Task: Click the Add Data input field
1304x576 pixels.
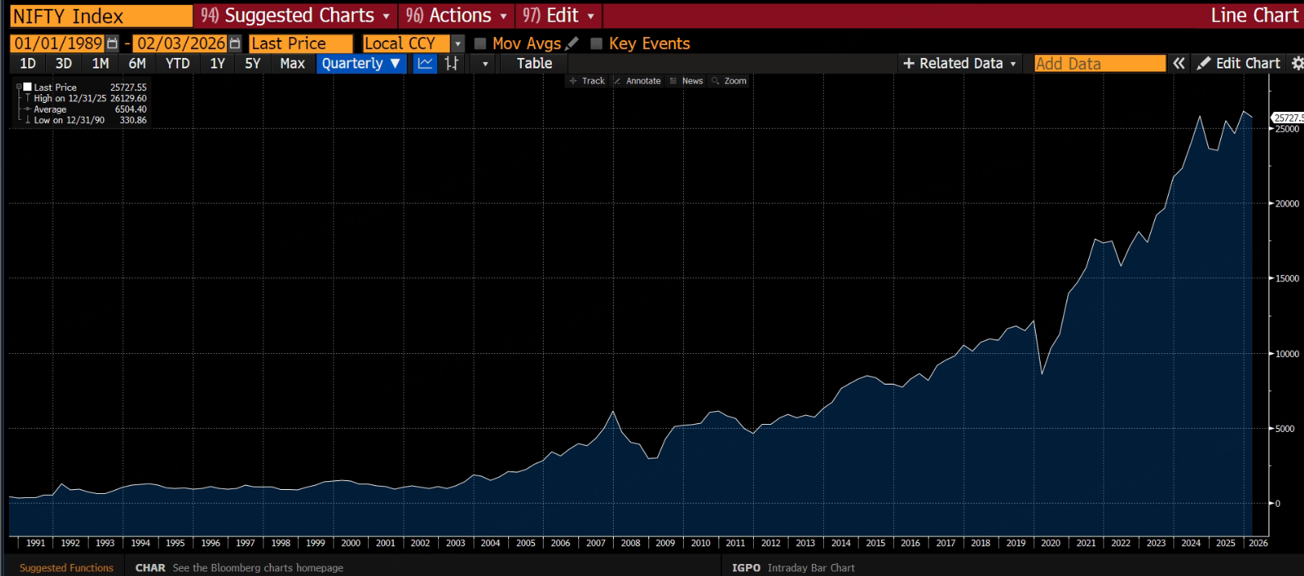Action: click(x=1099, y=64)
